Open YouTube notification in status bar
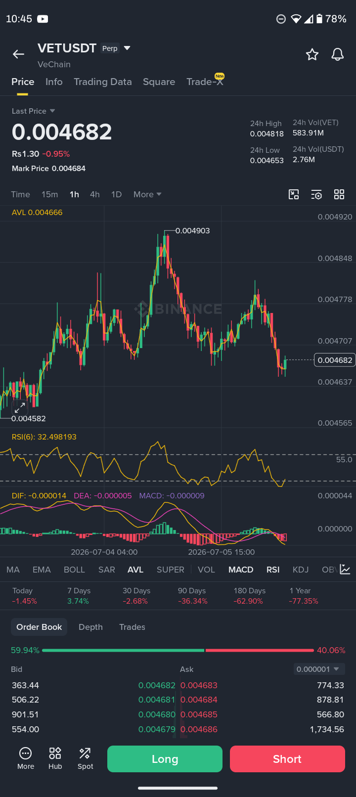 pos(43,19)
